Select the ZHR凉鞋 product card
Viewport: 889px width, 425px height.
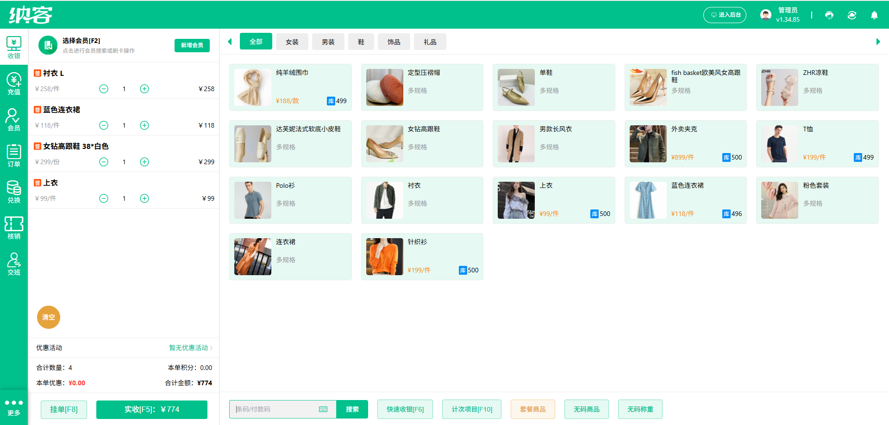817,87
